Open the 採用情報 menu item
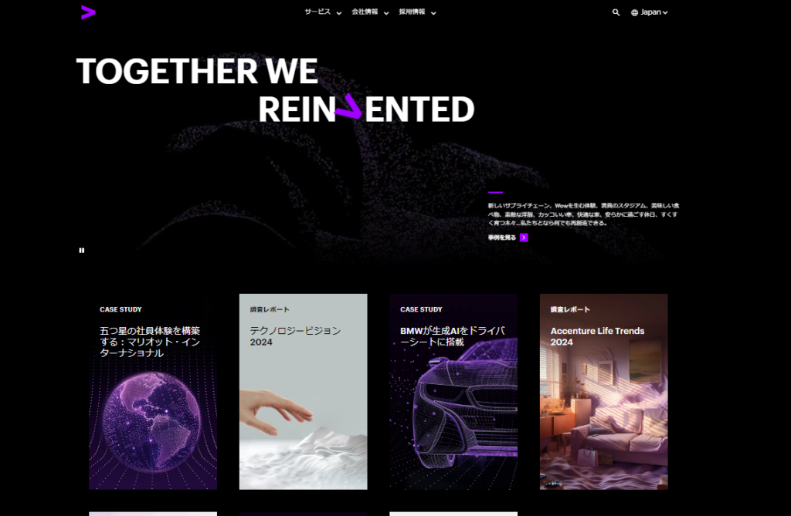This screenshot has height=516, width=791. [x=412, y=12]
